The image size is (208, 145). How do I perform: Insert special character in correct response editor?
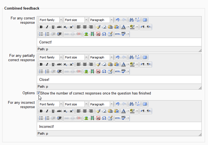pos(104,34)
